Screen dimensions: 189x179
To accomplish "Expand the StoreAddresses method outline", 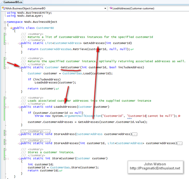I will click(x=5, y=144).
